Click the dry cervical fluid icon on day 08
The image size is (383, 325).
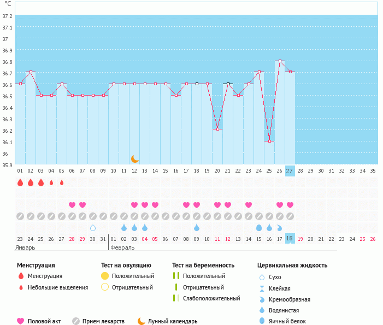pos(93,228)
